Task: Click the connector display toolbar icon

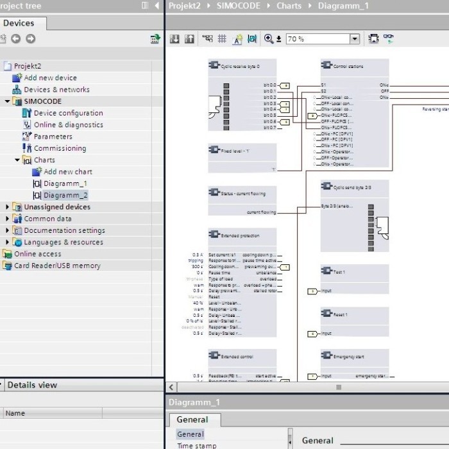Action: coord(208,38)
